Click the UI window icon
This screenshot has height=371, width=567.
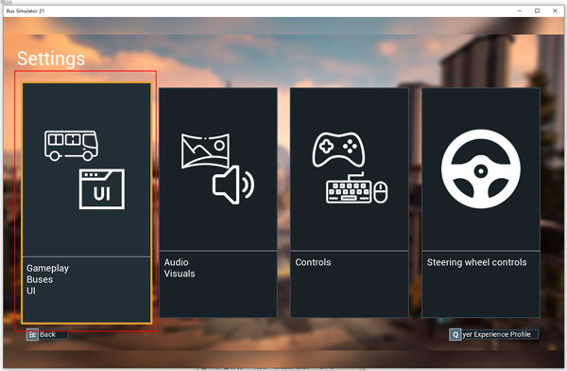coord(102,189)
